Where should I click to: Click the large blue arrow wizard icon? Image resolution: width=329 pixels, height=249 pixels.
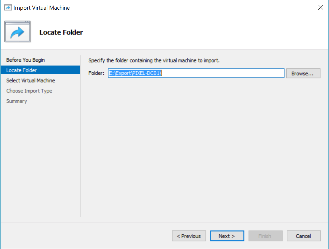click(17, 32)
